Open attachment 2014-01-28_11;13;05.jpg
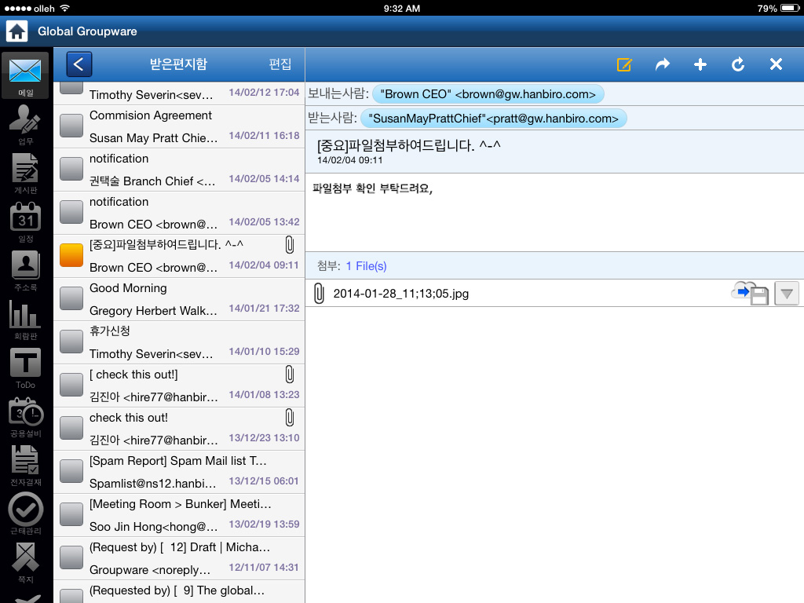The image size is (804, 603). (x=401, y=294)
